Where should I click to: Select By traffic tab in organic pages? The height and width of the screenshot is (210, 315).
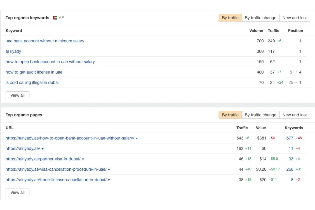[x=230, y=115]
